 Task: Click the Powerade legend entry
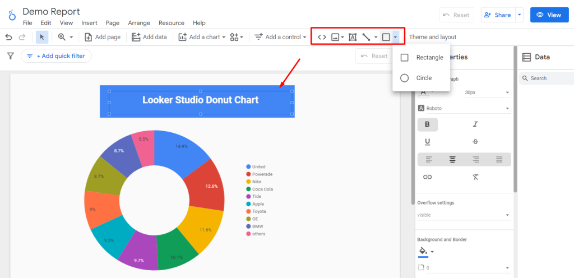[259, 174]
